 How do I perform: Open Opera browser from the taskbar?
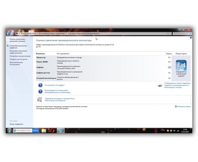point(52,130)
